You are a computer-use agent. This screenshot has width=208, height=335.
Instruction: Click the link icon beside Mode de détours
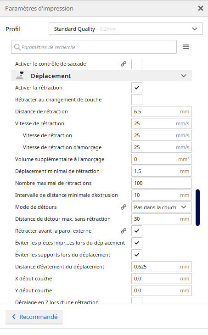tap(124, 207)
